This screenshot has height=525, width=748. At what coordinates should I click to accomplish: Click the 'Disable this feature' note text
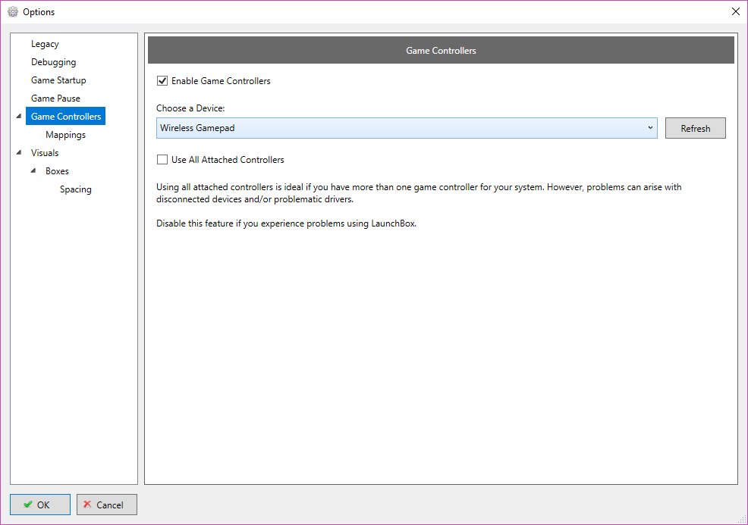tap(286, 223)
